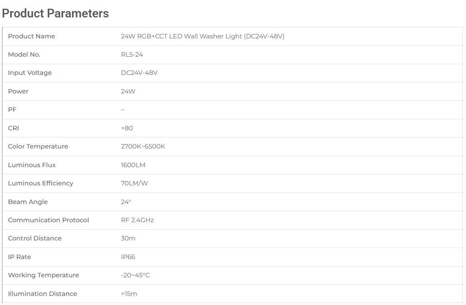Click the Color Temperature label
Viewport: 466px width, 305px height.
coord(38,147)
